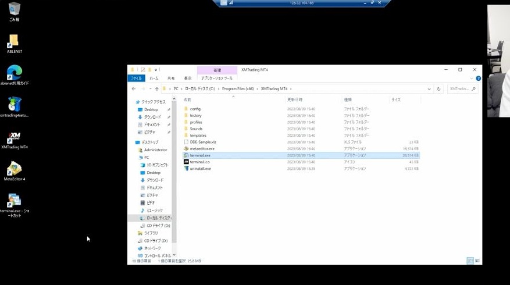The height and width of the screenshot is (285, 510).
Task: Open Customize Quick Access Toolbar dropdown
Action: click(x=156, y=70)
